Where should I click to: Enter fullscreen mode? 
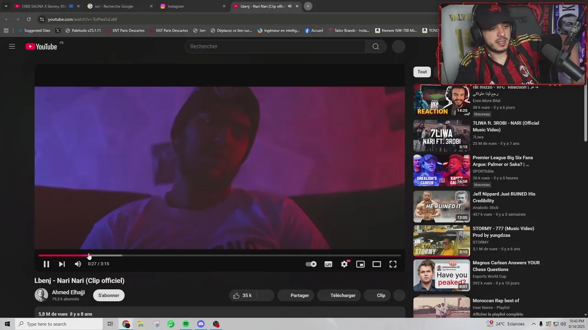[393, 264]
